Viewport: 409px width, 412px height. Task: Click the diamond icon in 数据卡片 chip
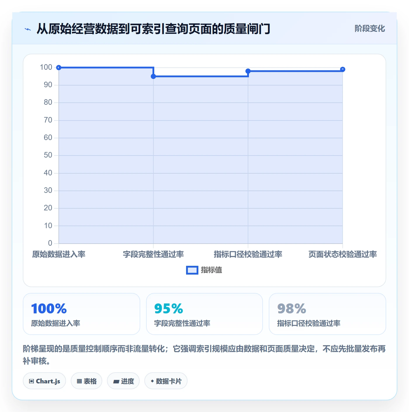(x=152, y=381)
